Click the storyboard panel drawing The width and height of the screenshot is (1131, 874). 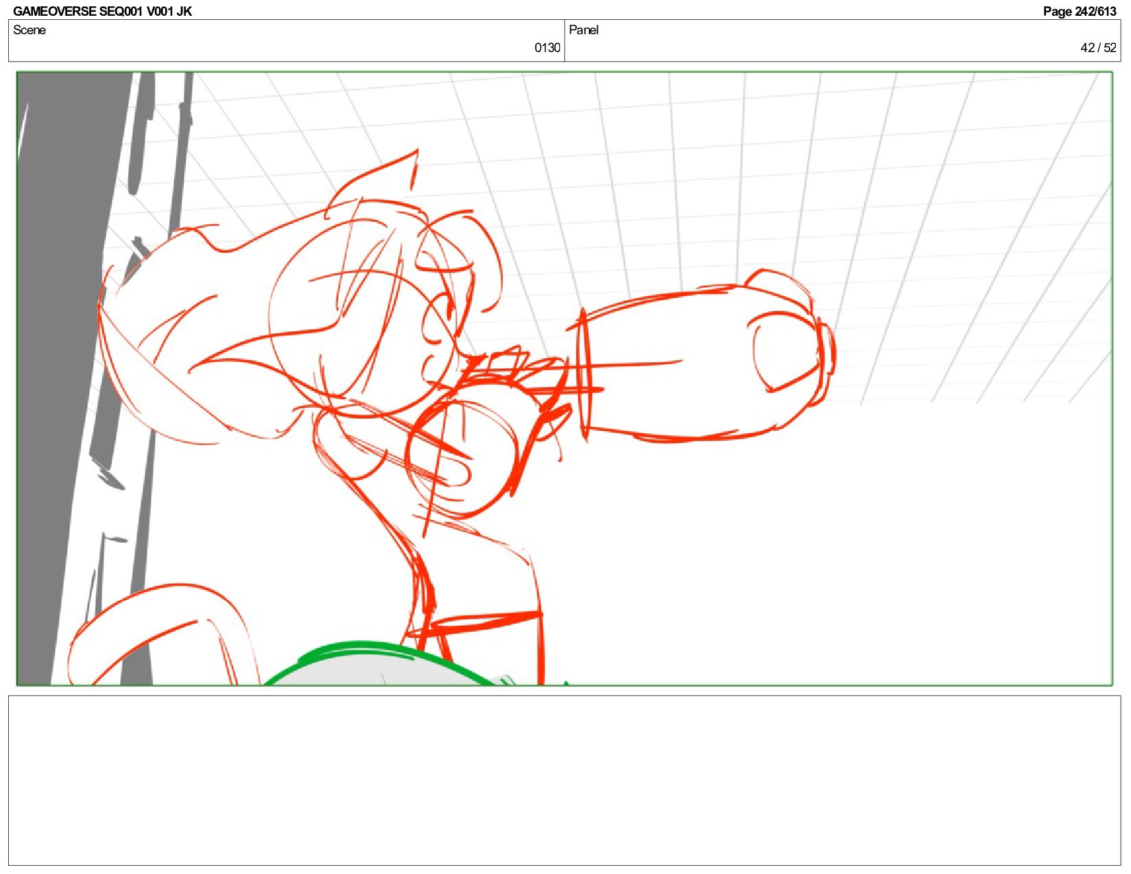(564, 378)
